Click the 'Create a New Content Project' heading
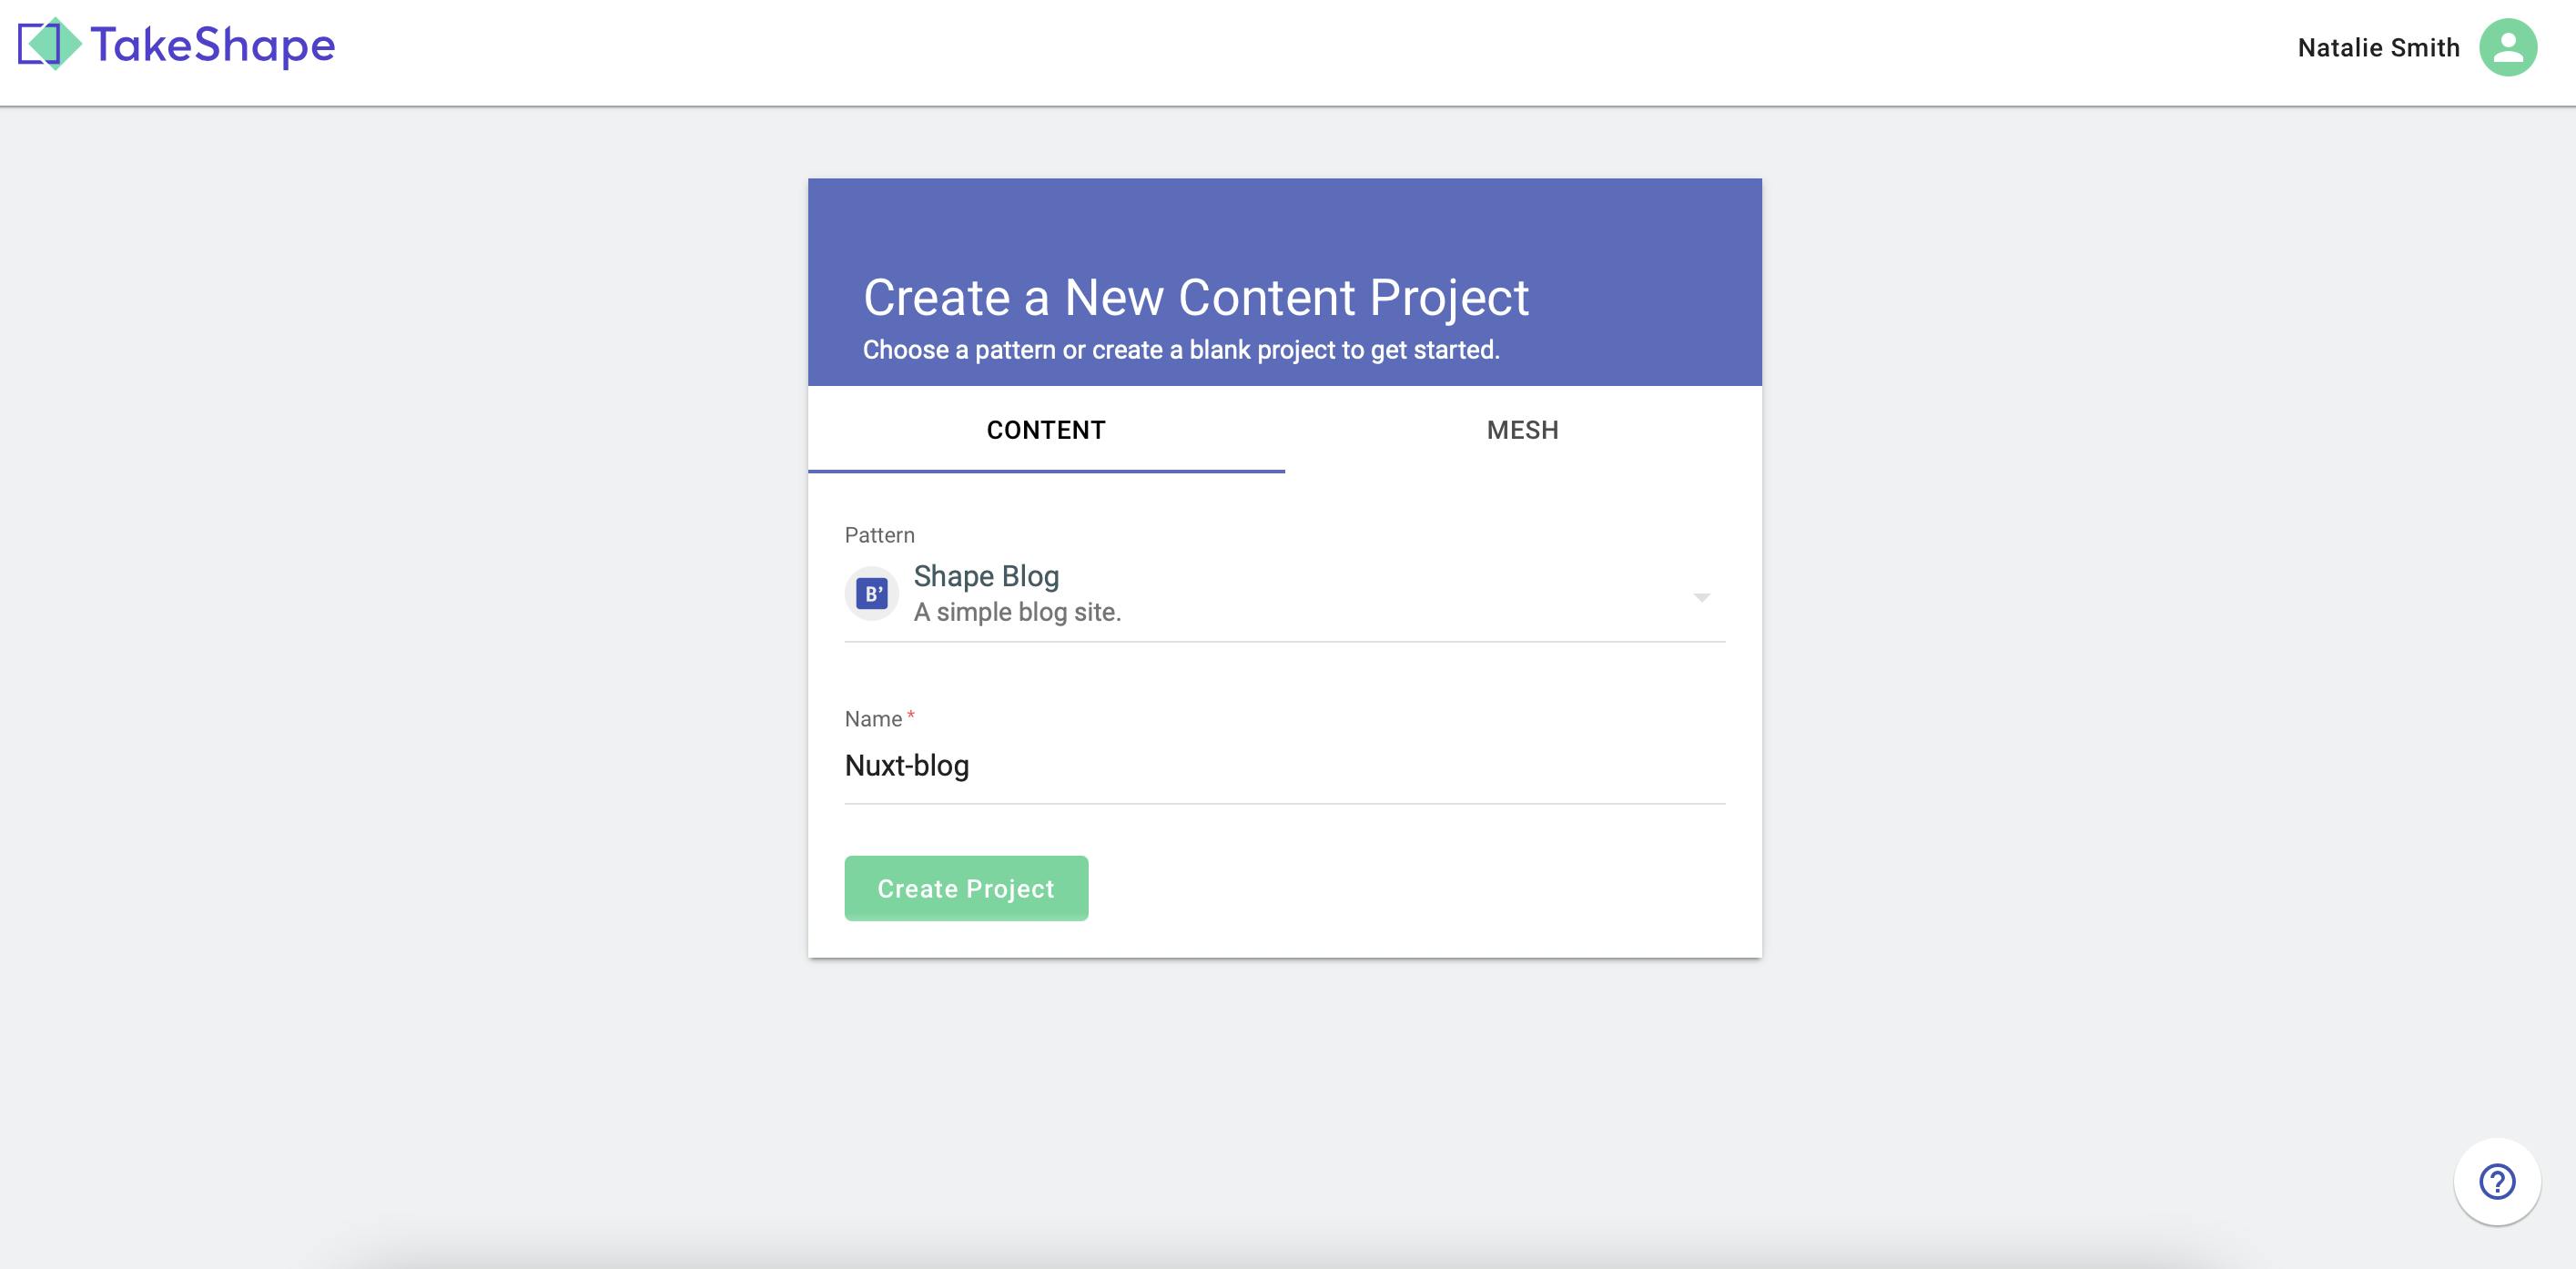2576x1269 pixels. point(1196,298)
